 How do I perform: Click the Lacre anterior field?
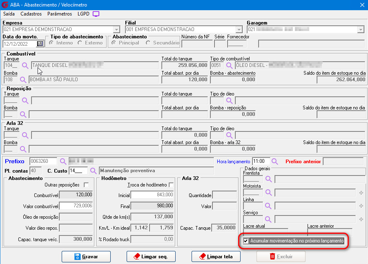coord(330,232)
